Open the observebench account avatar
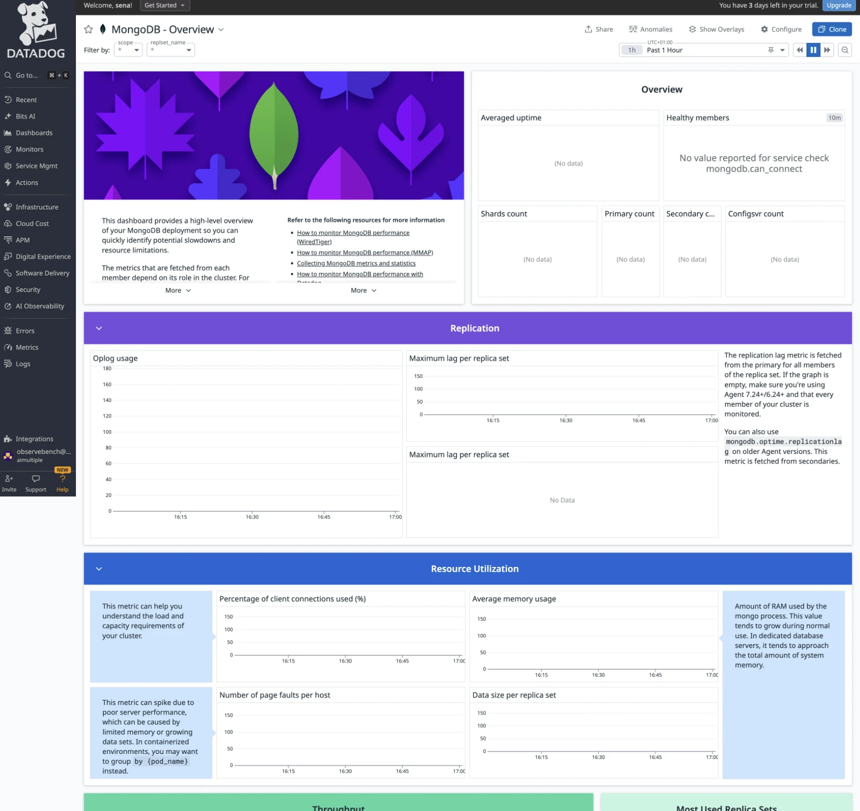 [x=8, y=456]
